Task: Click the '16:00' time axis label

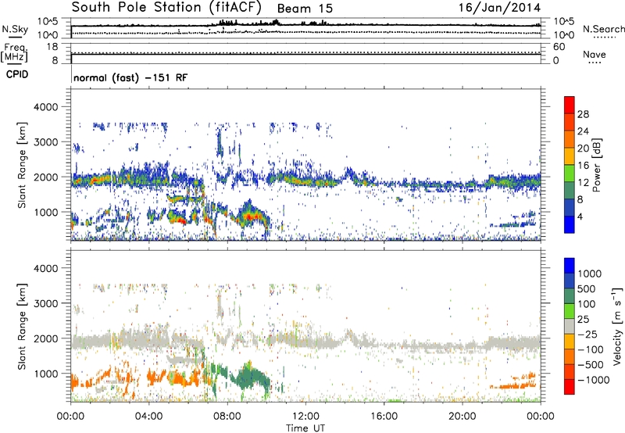Action: coord(384,417)
